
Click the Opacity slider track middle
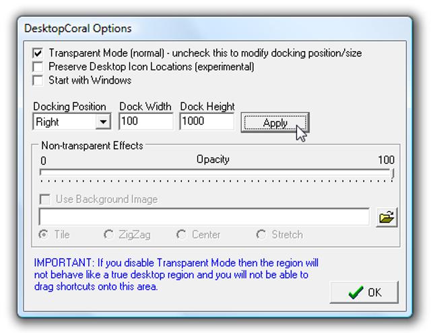tap(215, 173)
